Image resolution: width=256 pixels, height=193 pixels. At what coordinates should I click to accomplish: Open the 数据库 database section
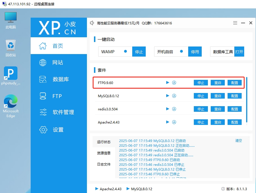point(59,79)
